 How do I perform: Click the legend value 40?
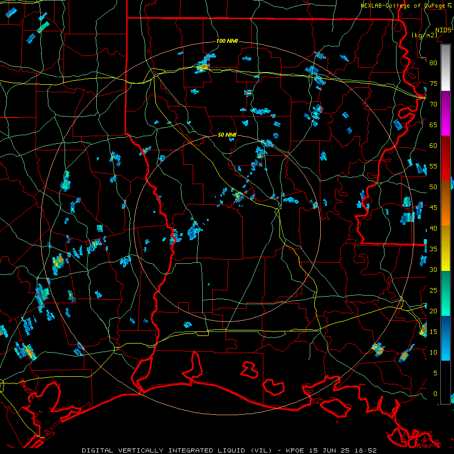(x=433, y=228)
